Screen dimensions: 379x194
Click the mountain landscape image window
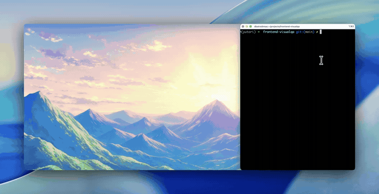click(x=132, y=97)
